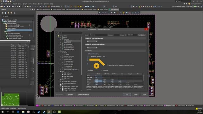Open Steam from the taskbar

click(44, 112)
